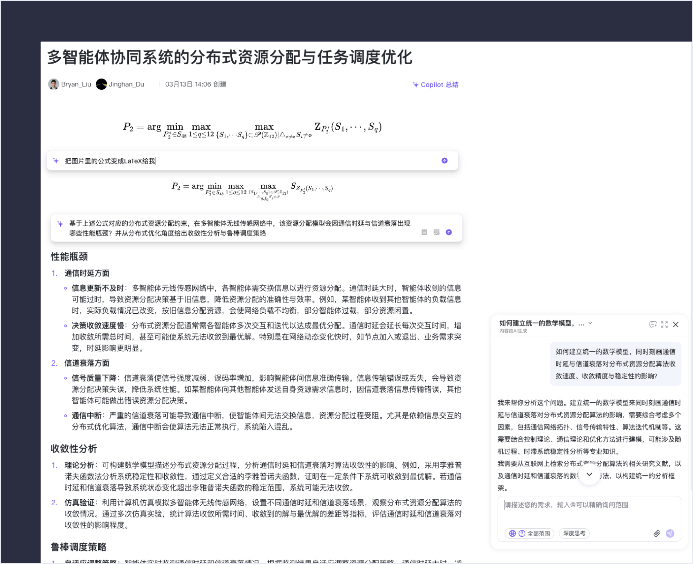The image size is (693, 564).
Task: Start a new chat conversation
Action: (x=652, y=325)
